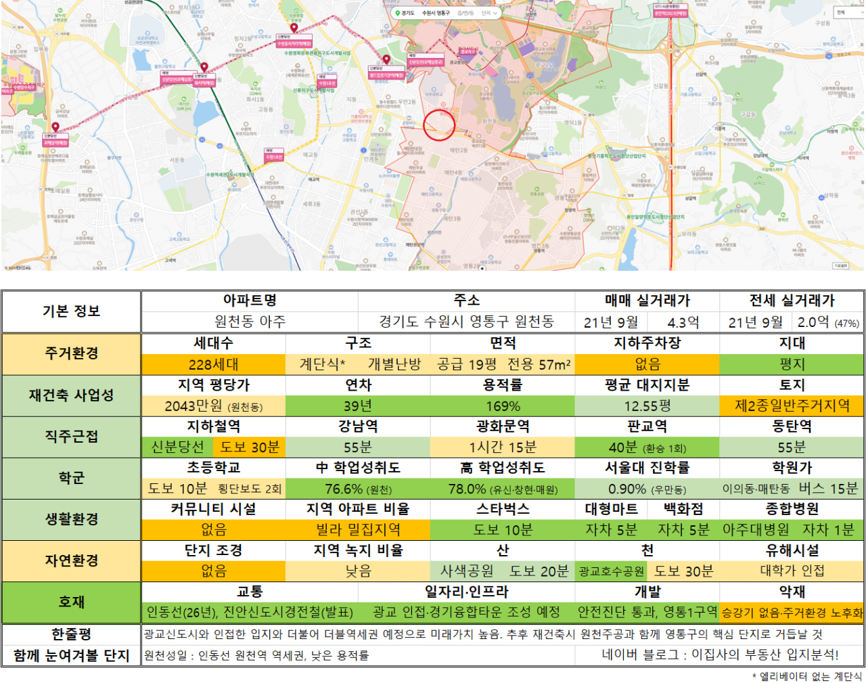This screenshot has width=866, height=683.
Task: Click the 경기도 수원시 영통구 원천동 address
Action: pos(466,322)
